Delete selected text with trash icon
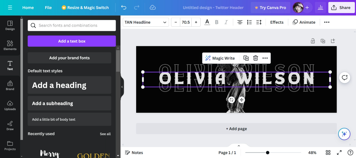The height and width of the screenshot is (158, 356). (x=256, y=58)
